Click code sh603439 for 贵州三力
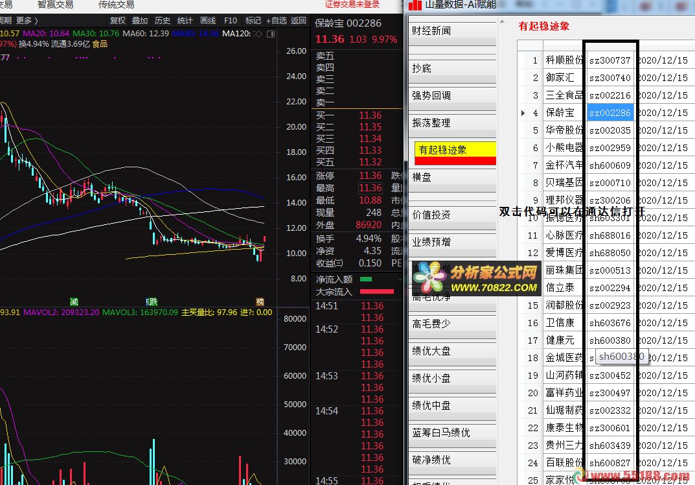Screen dimensions: 695x485 pos(610,446)
